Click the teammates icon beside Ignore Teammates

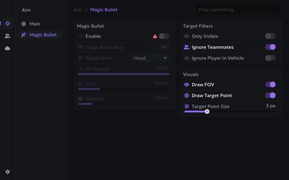(x=186, y=47)
